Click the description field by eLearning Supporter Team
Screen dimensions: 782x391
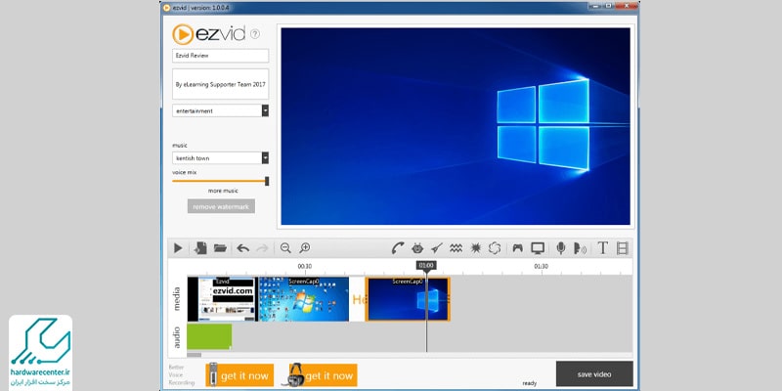[221, 84]
